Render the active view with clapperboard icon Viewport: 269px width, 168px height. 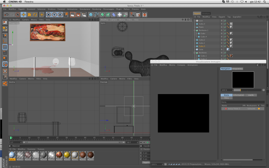(x=73, y=15)
